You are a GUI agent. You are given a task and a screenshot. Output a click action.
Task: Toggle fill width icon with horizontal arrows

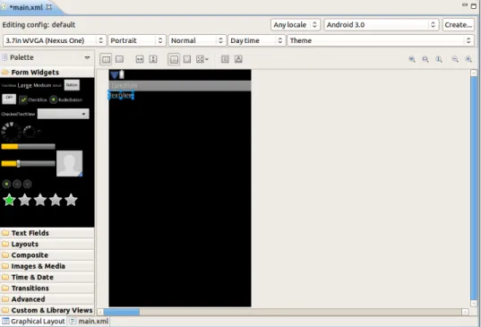pos(140,59)
